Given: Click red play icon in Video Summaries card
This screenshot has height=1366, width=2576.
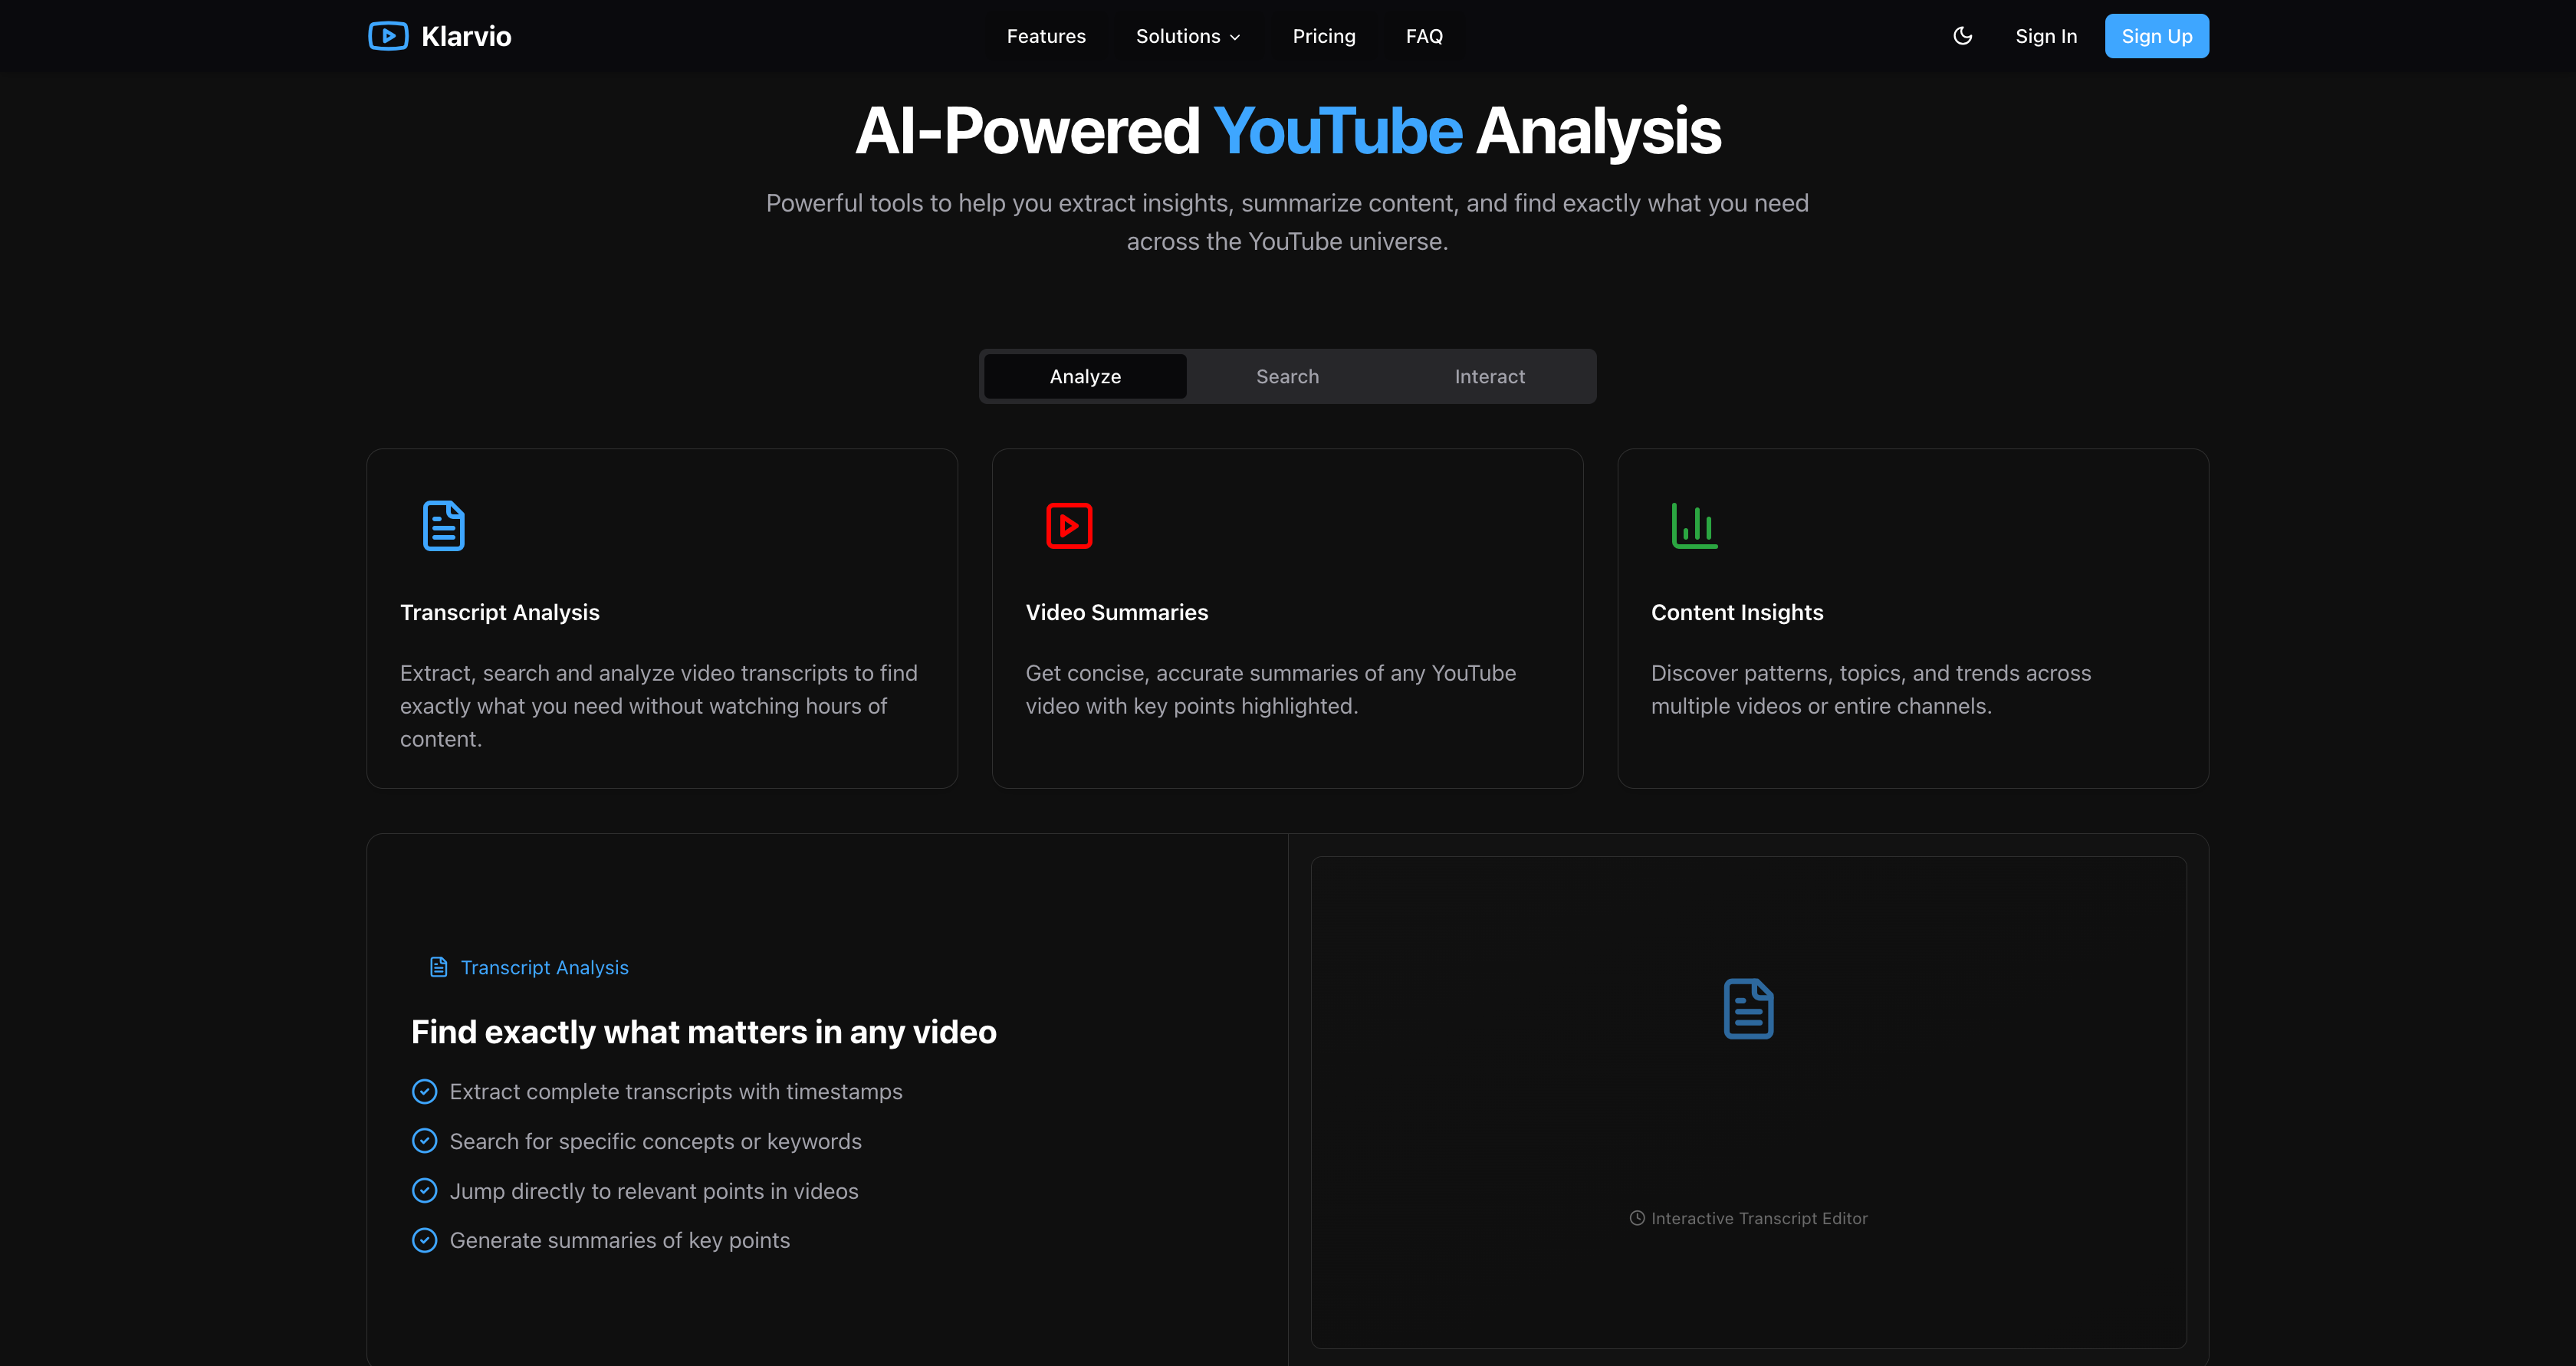Looking at the screenshot, I should [1069, 526].
